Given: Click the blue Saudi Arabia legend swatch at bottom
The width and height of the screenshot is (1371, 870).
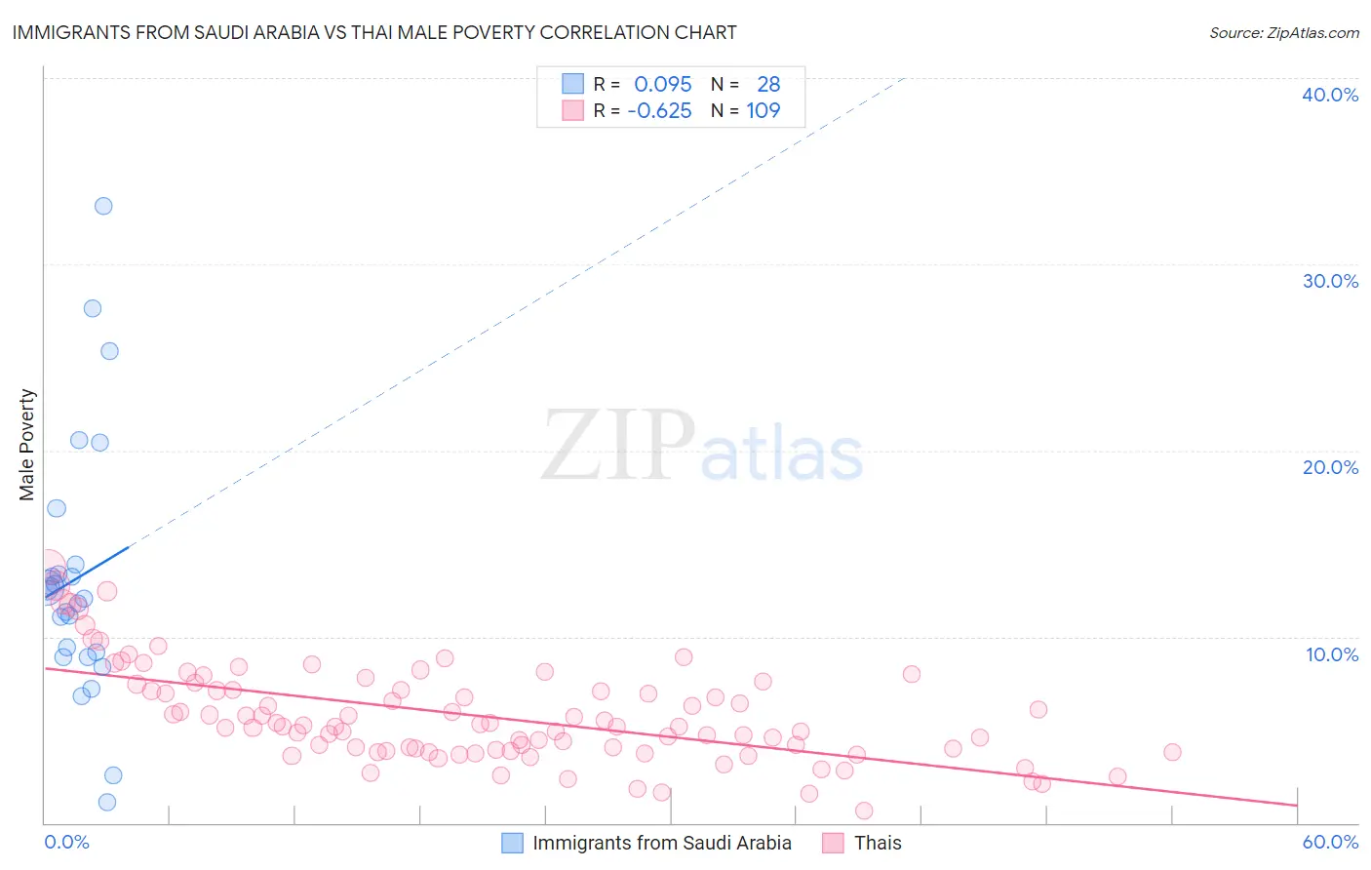Looking at the screenshot, I should [x=513, y=843].
